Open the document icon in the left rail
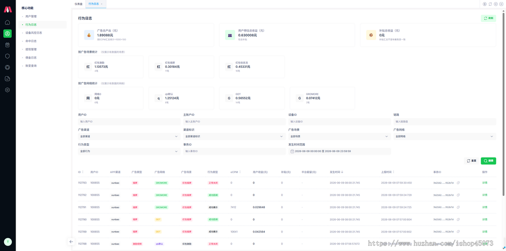Screen dimensions: 506x251 tap(8, 78)
